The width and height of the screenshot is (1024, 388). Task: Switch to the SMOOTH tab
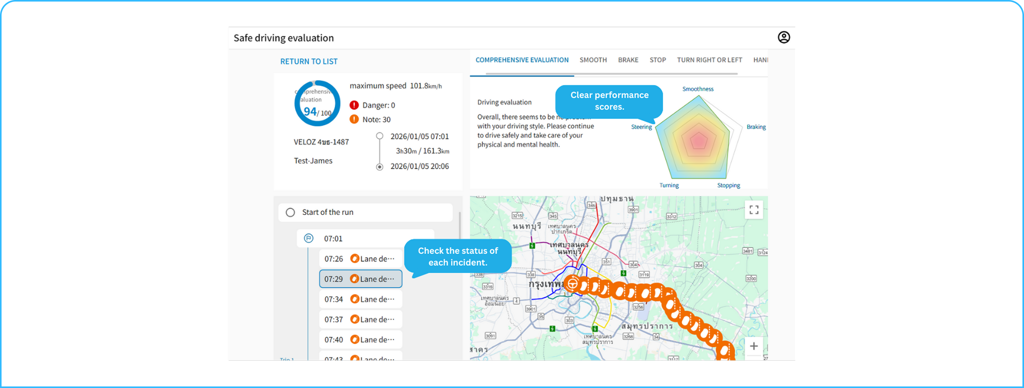click(x=593, y=60)
